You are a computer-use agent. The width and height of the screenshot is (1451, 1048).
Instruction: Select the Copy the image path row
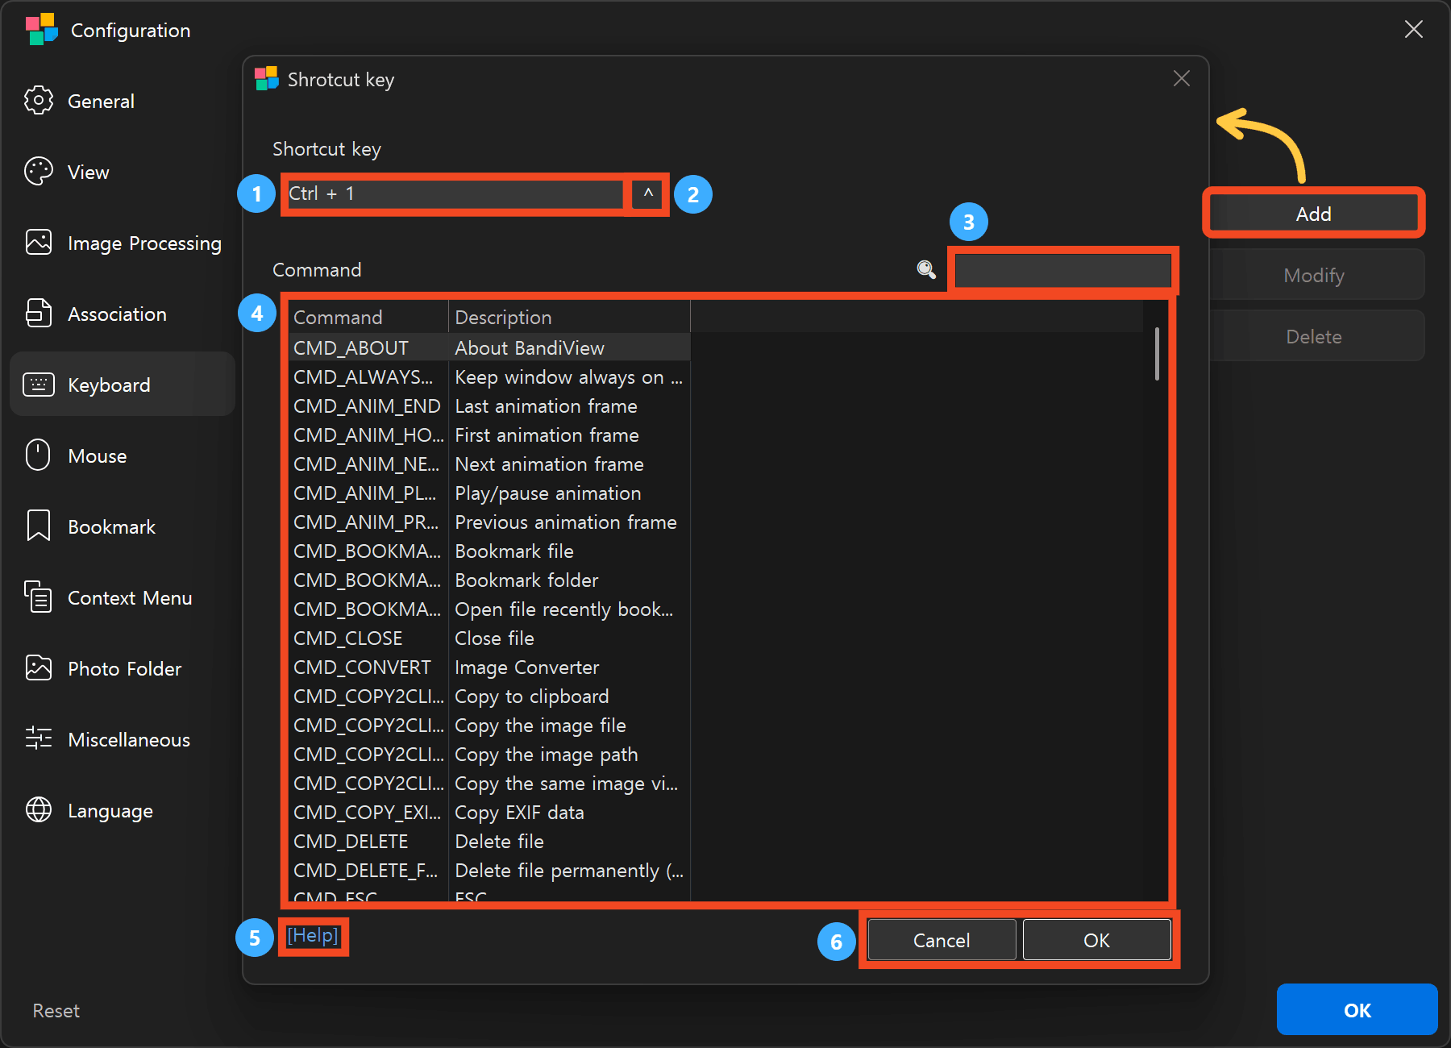(x=489, y=755)
